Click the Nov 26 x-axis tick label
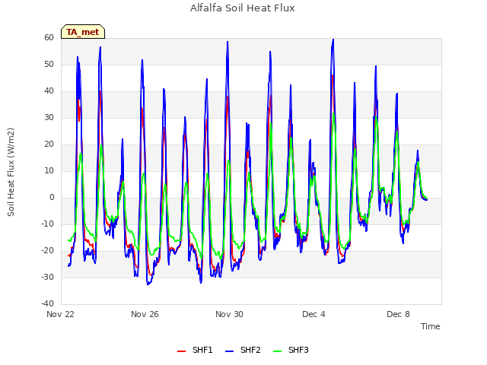Image resolution: width=487 pixels, height=365 pixels. [x=145, y=314]
